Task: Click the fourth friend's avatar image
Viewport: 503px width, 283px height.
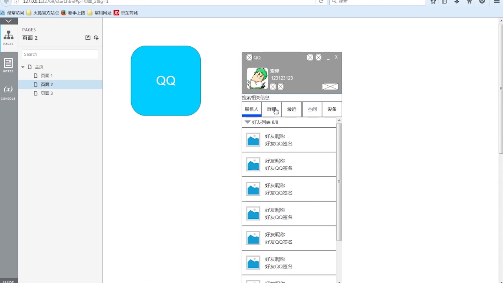Action: tap(253, 213)
